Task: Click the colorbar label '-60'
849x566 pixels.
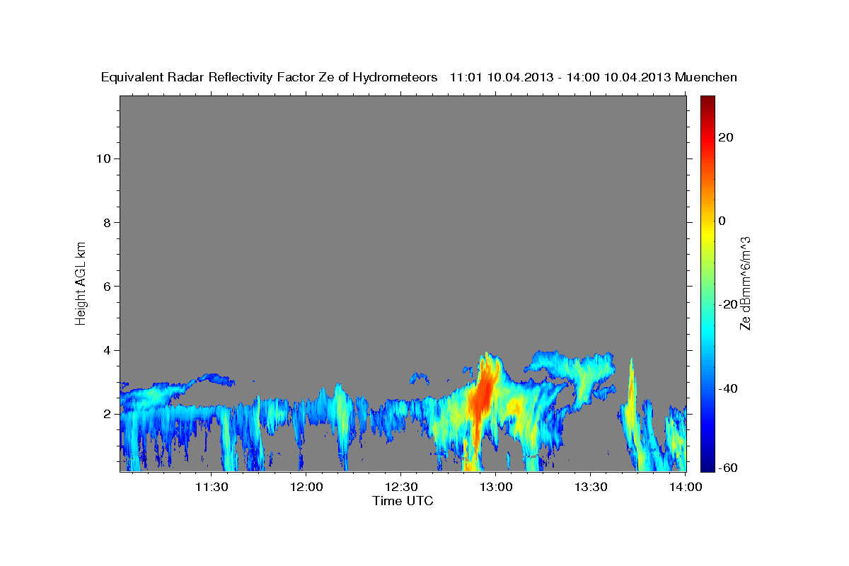Action: [x=728, y=468]
